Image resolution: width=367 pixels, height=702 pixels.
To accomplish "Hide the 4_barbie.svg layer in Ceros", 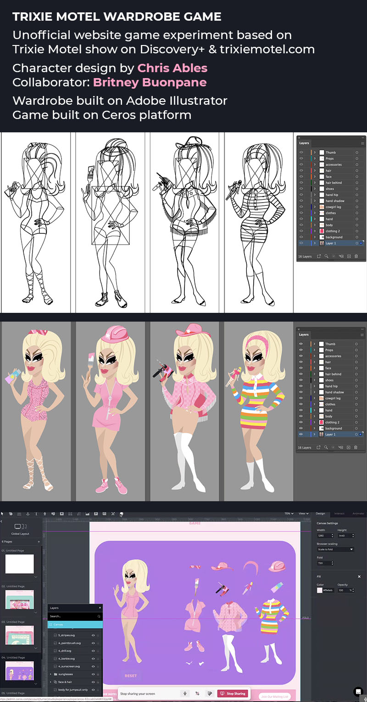I will click(93, 658).
